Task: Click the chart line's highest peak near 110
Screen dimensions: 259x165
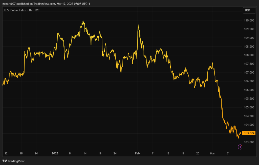Action: click(x=83, y=21)
